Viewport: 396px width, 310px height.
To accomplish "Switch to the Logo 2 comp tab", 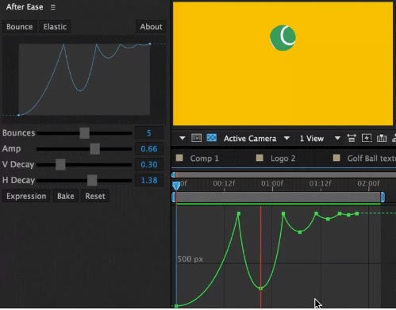I will tap(276, 159).
